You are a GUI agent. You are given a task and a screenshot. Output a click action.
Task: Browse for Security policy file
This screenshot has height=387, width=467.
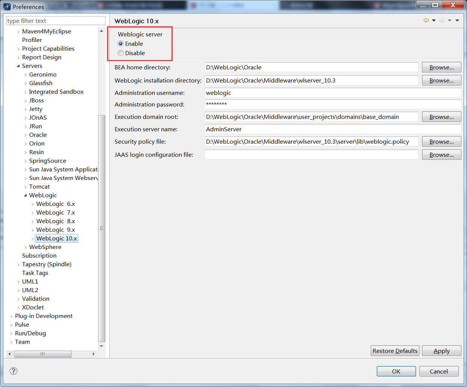pos(442,142)
